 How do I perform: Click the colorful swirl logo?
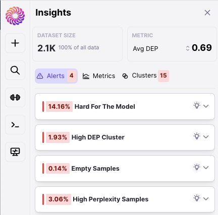tap(15, 16)
